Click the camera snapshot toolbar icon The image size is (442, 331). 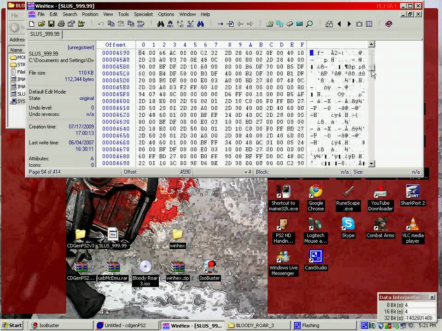359,24
